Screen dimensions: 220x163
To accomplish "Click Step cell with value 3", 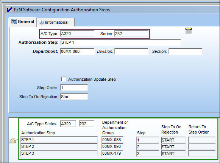I will pyautogui.click(x=148, y=154).
